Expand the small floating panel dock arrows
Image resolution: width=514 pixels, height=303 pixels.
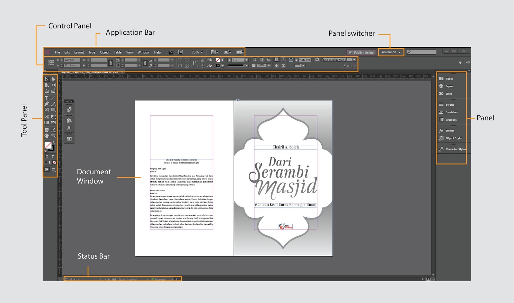[x=67, y=101]
